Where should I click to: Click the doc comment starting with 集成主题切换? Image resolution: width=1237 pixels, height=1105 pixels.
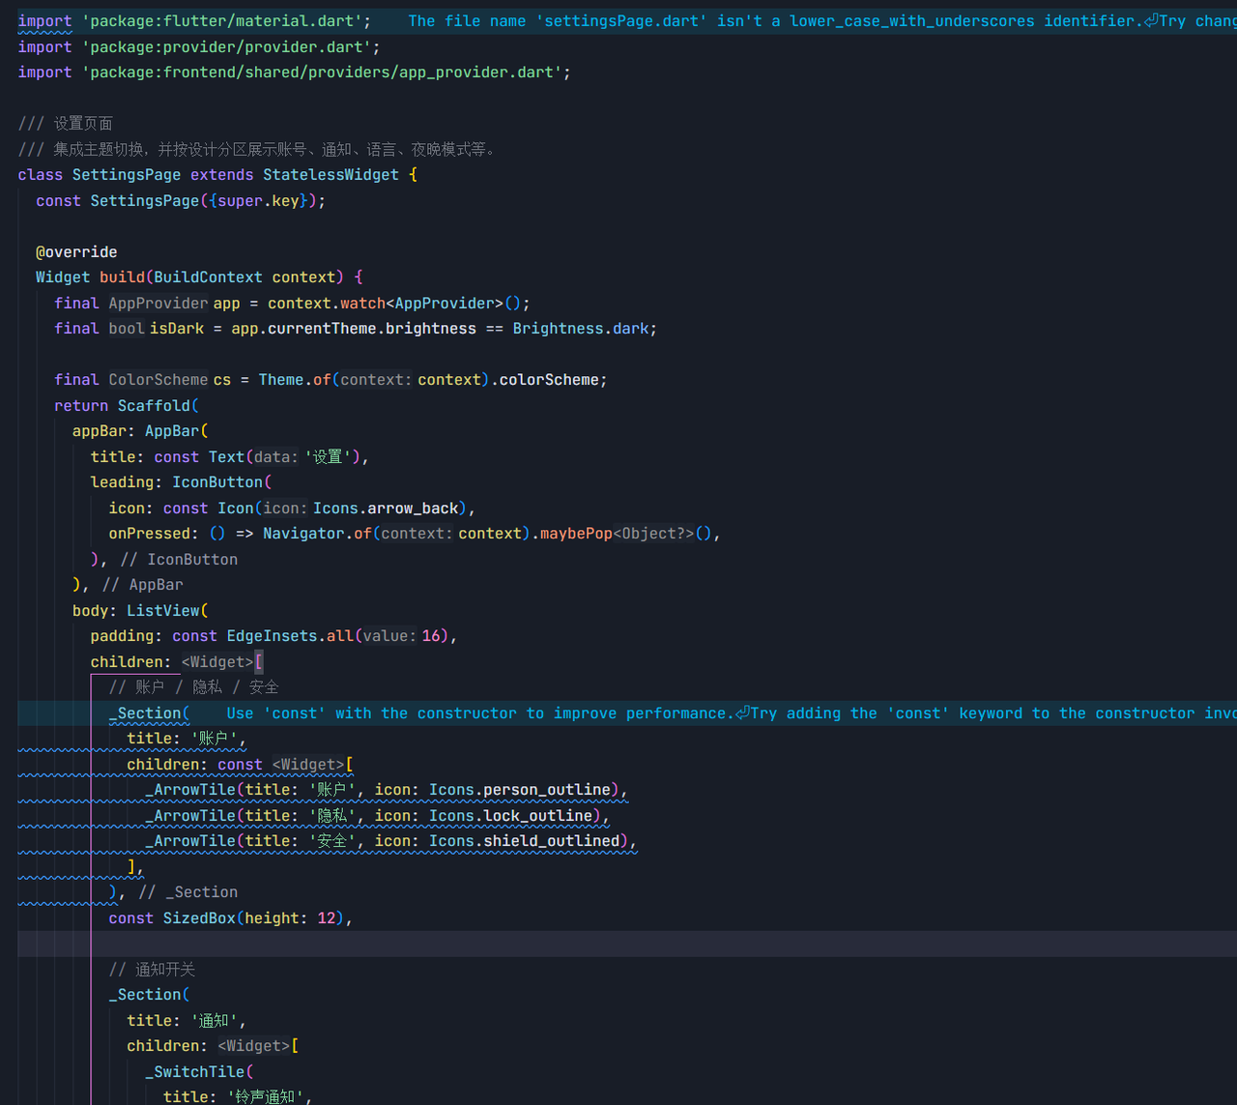[x=257, y=149]
